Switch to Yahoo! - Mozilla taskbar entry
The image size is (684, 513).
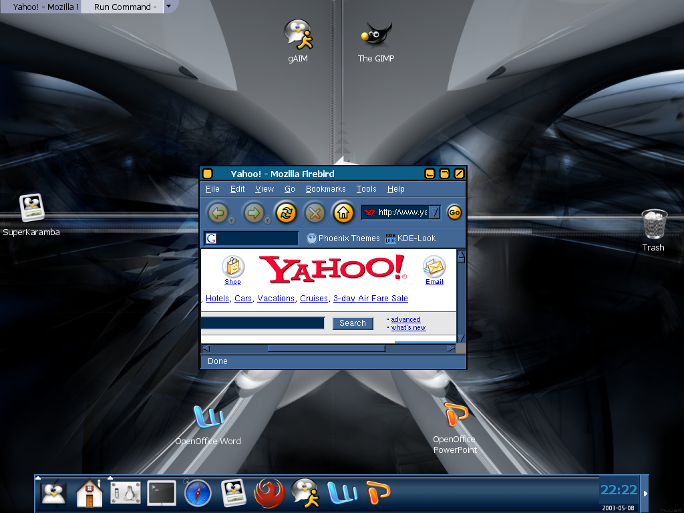click(x=41, y=7)
